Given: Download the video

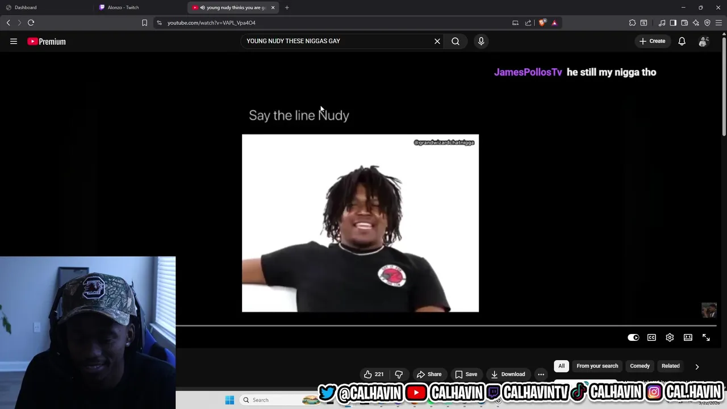Looking at the screenshot, I should point(508,374).
